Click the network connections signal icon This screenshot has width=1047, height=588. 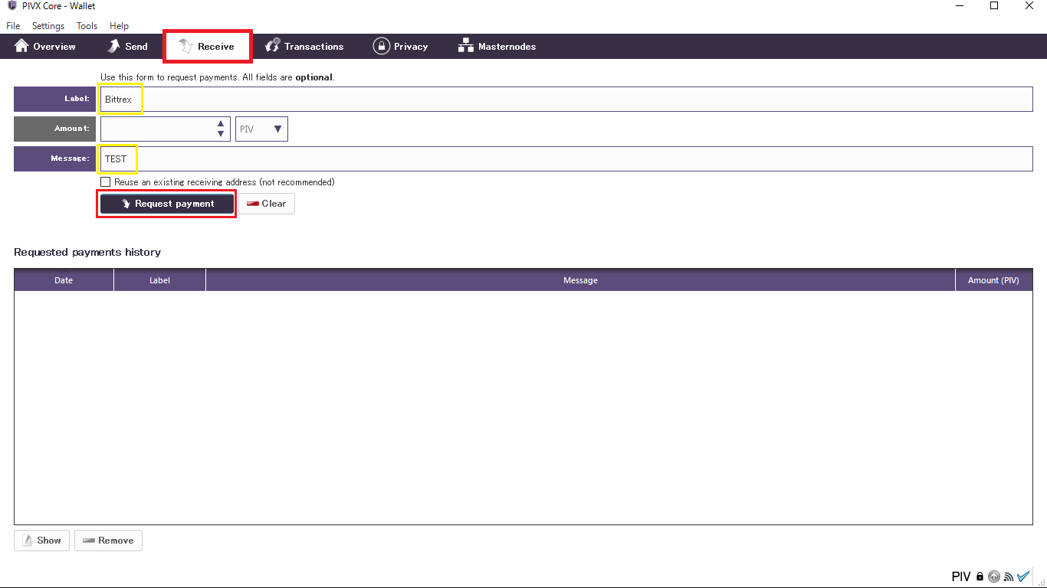coord(1009,577)
